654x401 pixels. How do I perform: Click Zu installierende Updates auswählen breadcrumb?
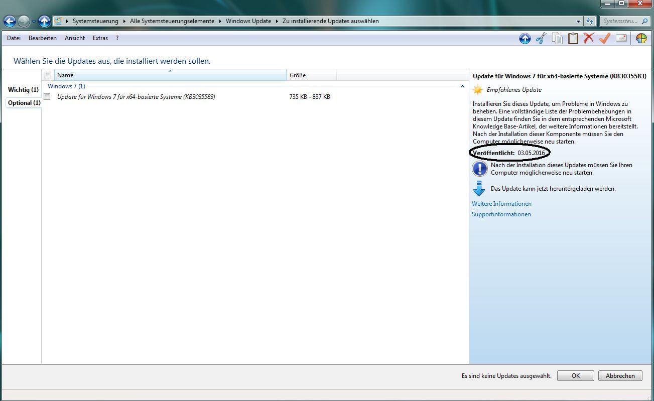coord(330,21)
